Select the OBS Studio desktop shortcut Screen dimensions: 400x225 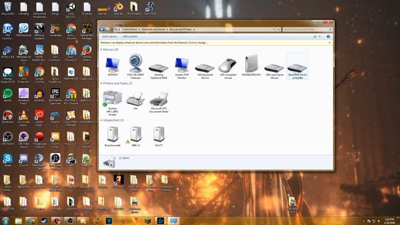click(x=7, y=138)
